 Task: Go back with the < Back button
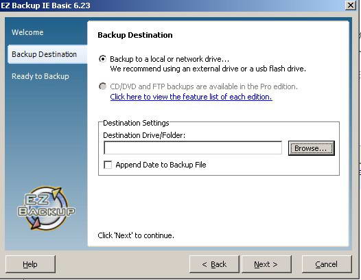point(214,264)
